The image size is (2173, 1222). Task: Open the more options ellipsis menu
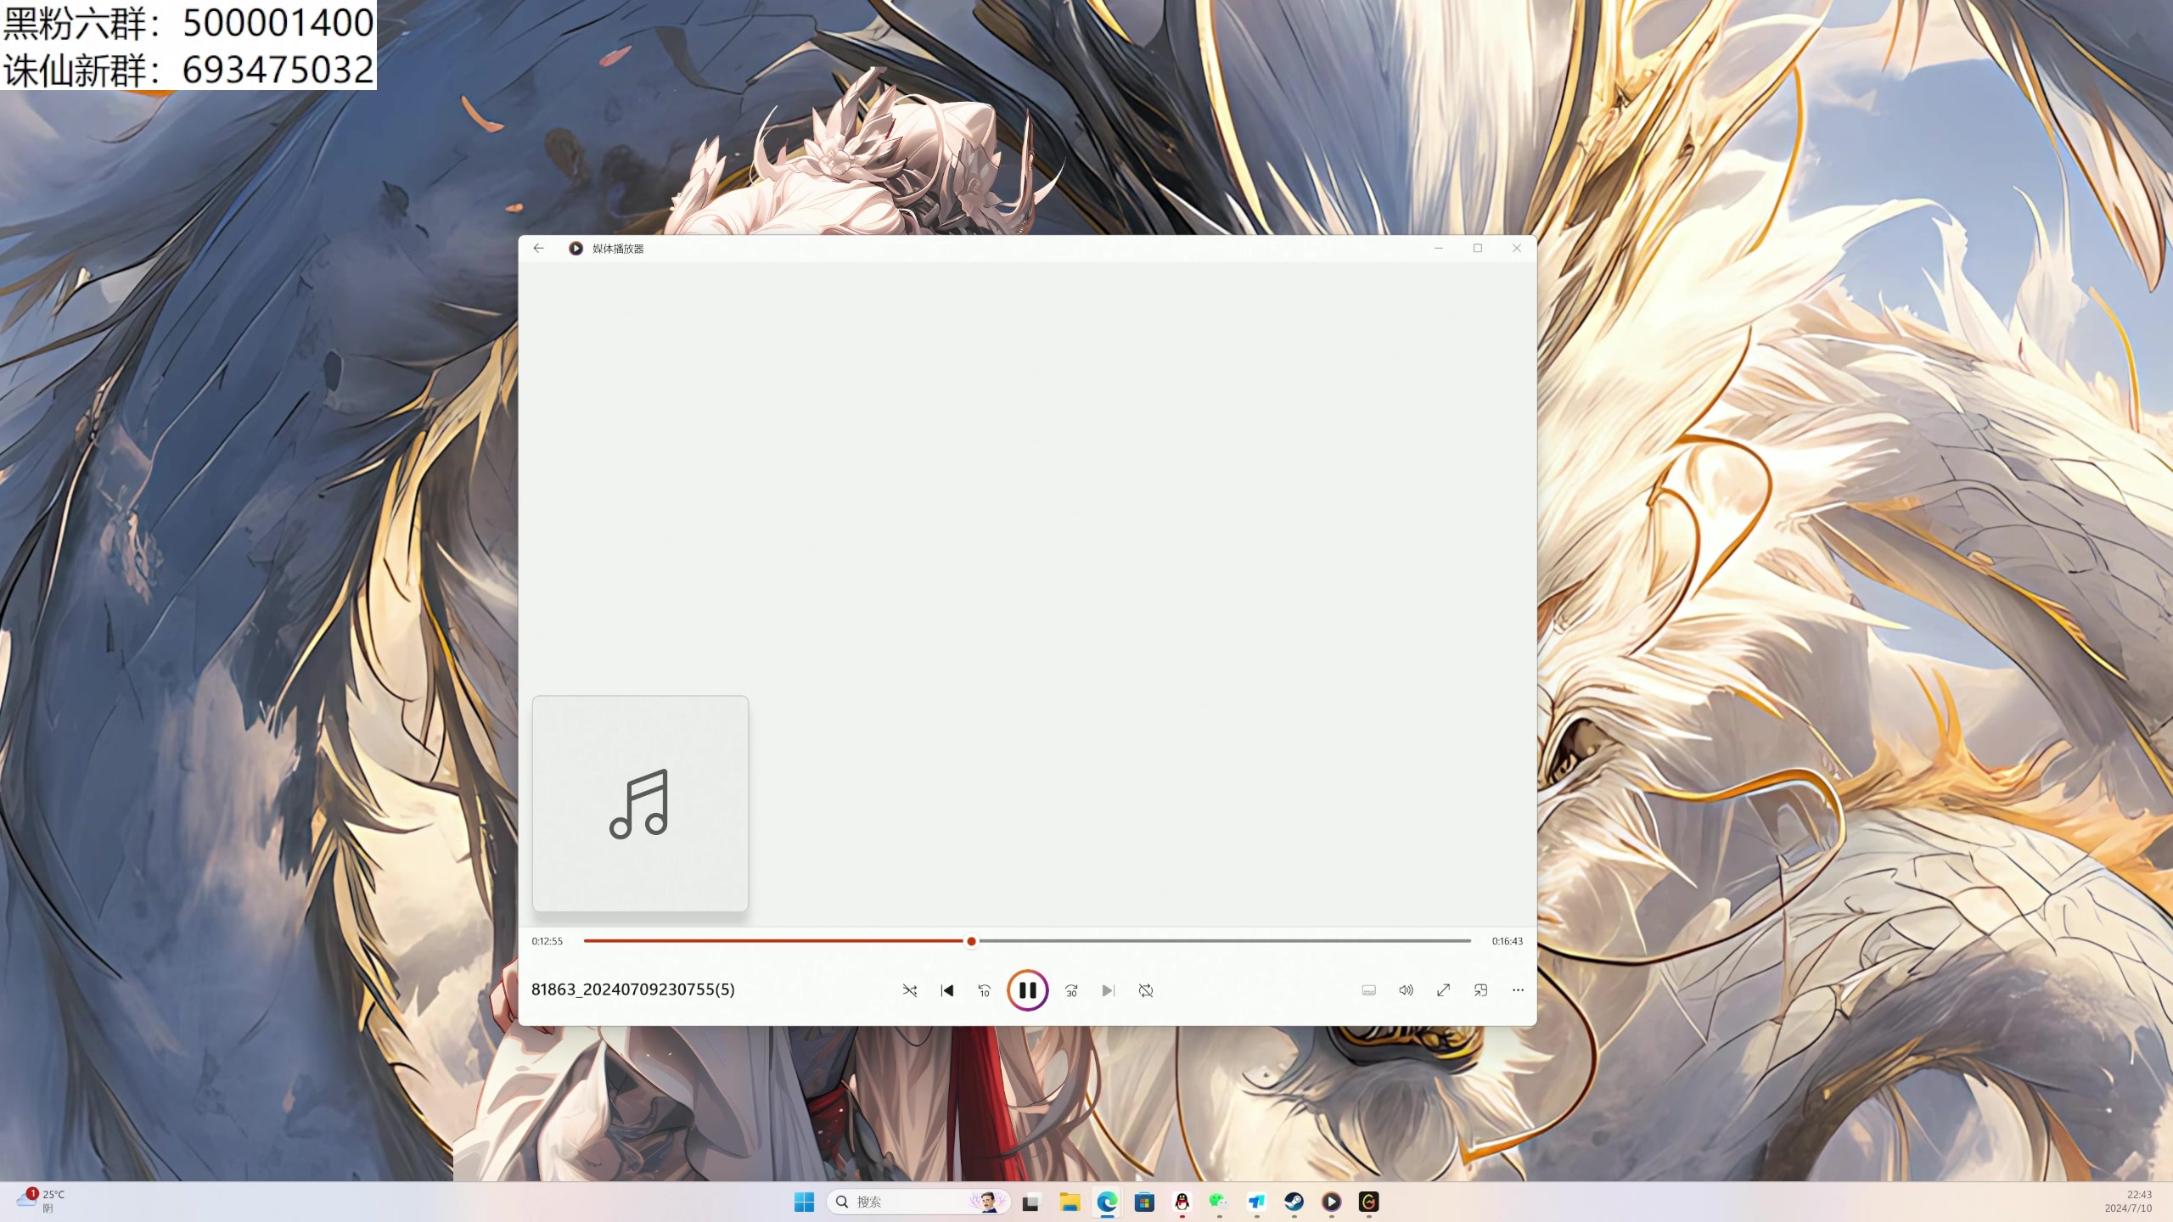coord(1518,990)
